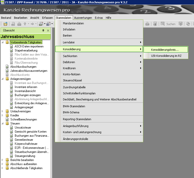Viewport: 194px width, 178px height.
Task: Open the Bestand menu
Action: click(x=6, y=18)
